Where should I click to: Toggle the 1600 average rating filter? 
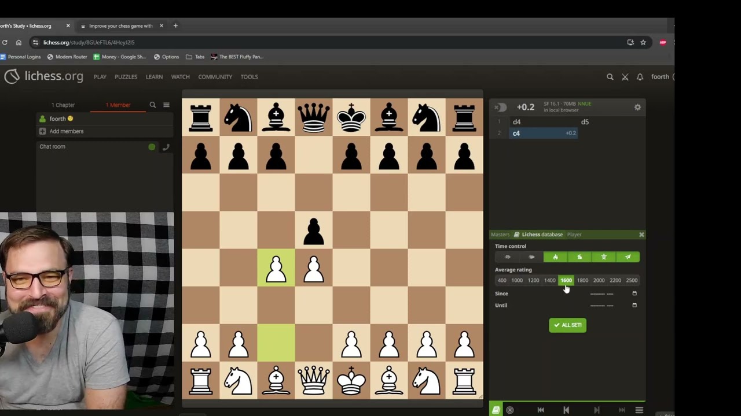pos(566,281)
